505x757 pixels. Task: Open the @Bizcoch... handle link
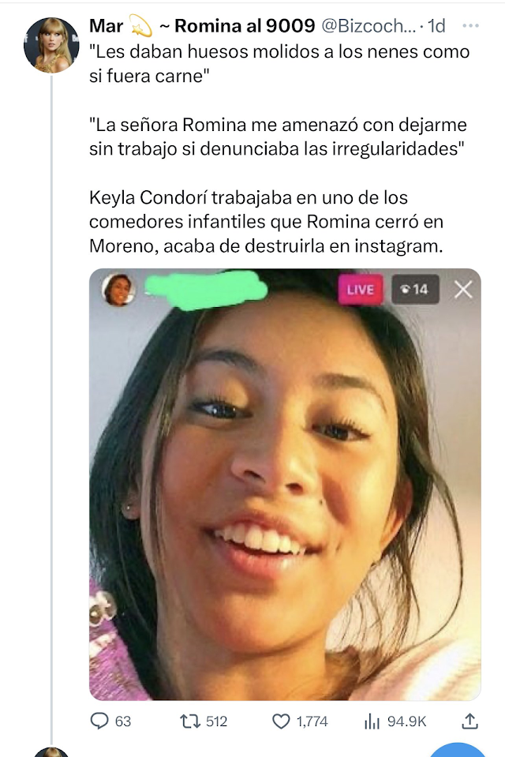[368, 25]
